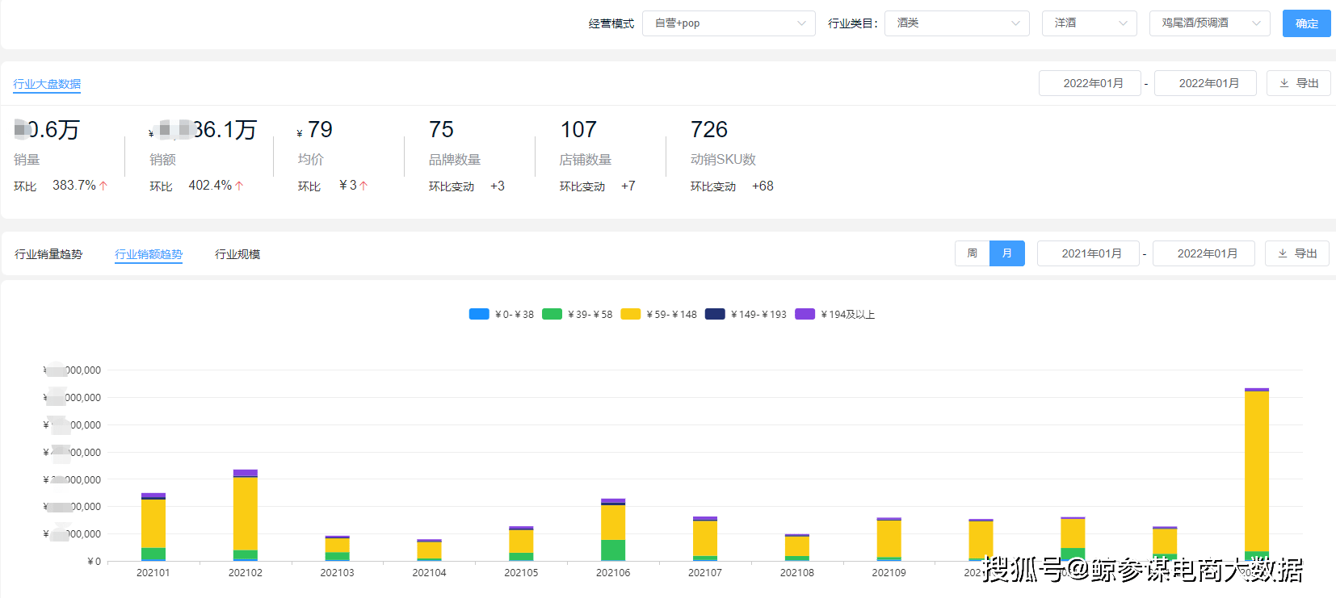Viewport: 1336px width, 598px height.
Task: Click the 行业类目 label
Action: tap(853, 23)
